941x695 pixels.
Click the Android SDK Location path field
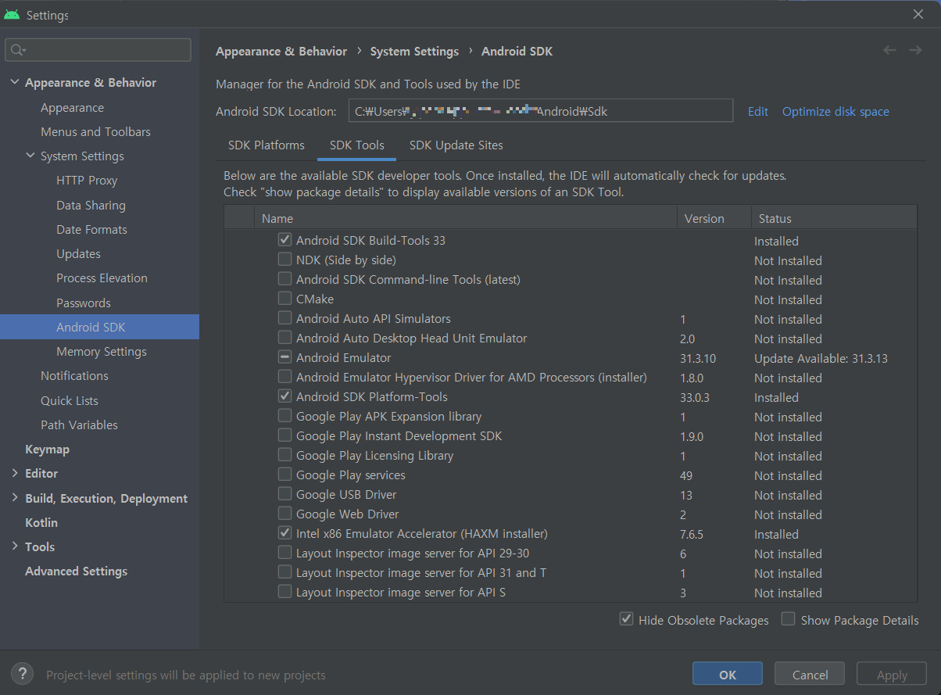pos(541,111)
